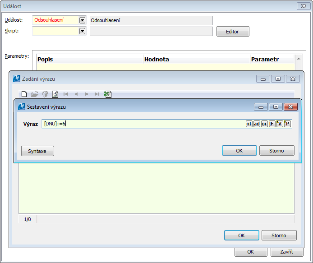Click the Parametr column header
Screen dimensions: 313x263
pyautogui.click(x=272, y=59)
